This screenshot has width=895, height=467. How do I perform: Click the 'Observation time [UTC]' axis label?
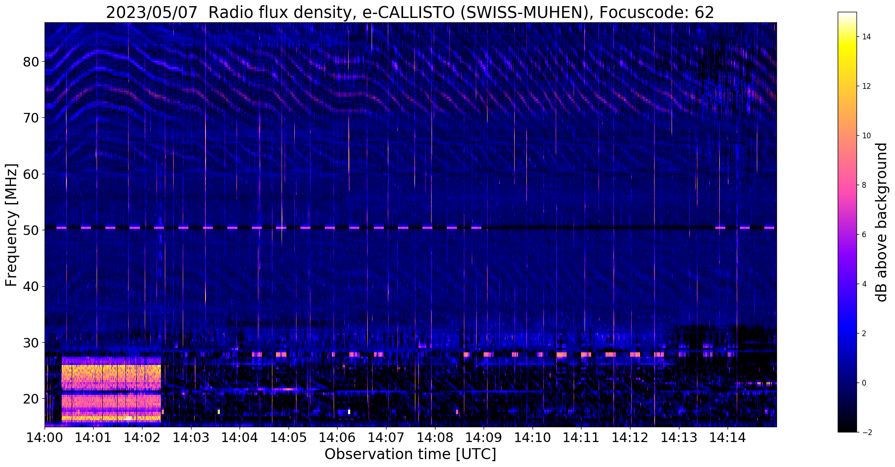pyautogui.click(x=410, y=454)
